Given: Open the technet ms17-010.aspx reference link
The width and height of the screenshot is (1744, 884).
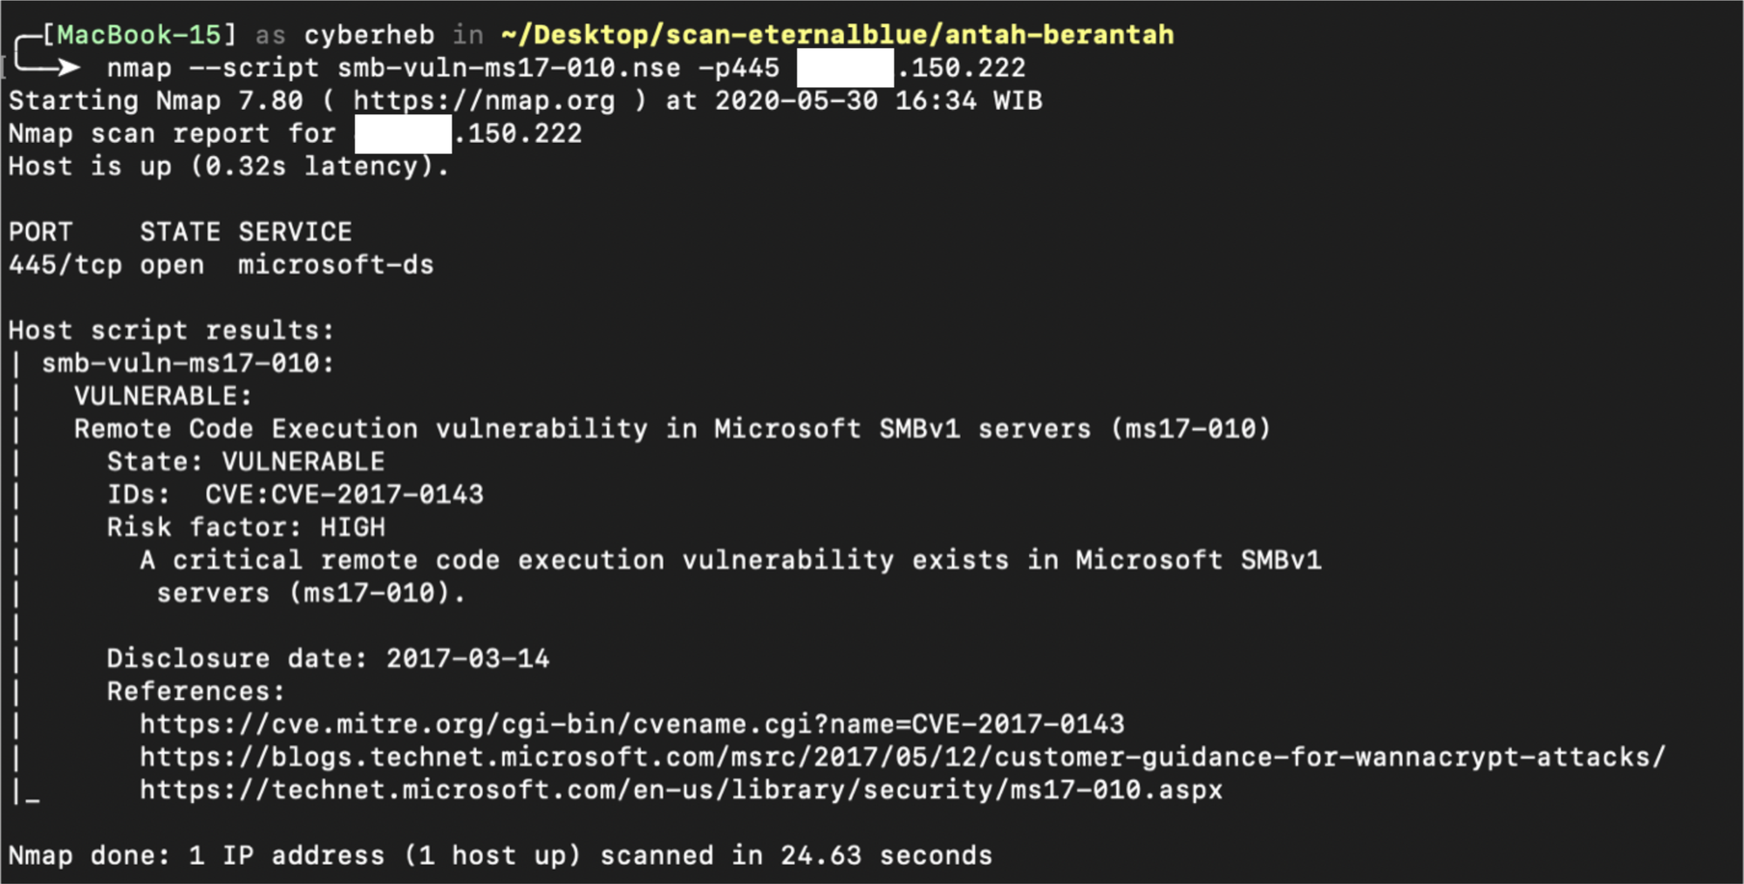Looking at the screenshot, I should pyautogui.click(x=680, y=790).
